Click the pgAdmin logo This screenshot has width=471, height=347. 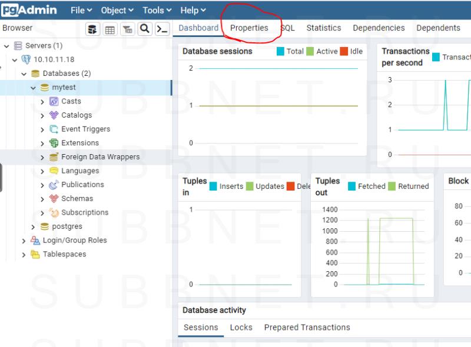(x=31, y=10)
